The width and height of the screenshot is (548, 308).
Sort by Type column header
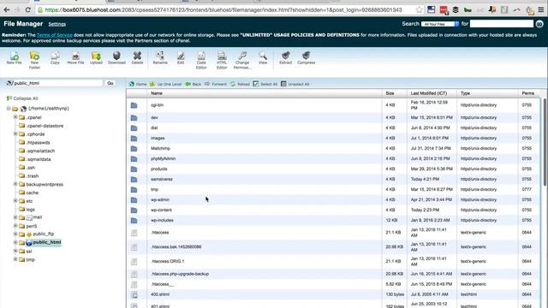487,93
